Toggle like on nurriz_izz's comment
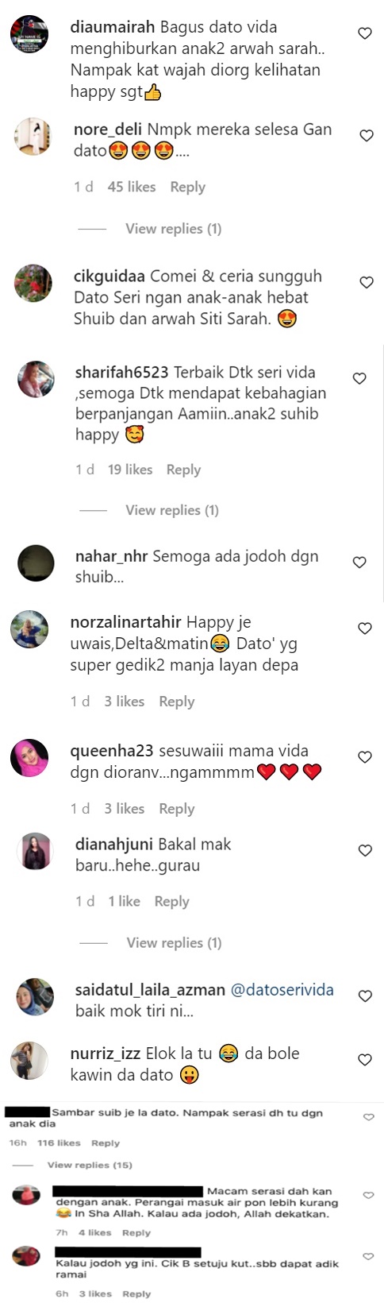The image size is (384, 1303). (x=365, y=1060)
